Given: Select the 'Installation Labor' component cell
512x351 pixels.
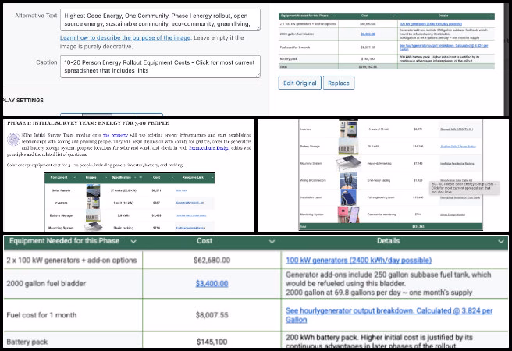Looking at the screenshot, I should point(311,197).
